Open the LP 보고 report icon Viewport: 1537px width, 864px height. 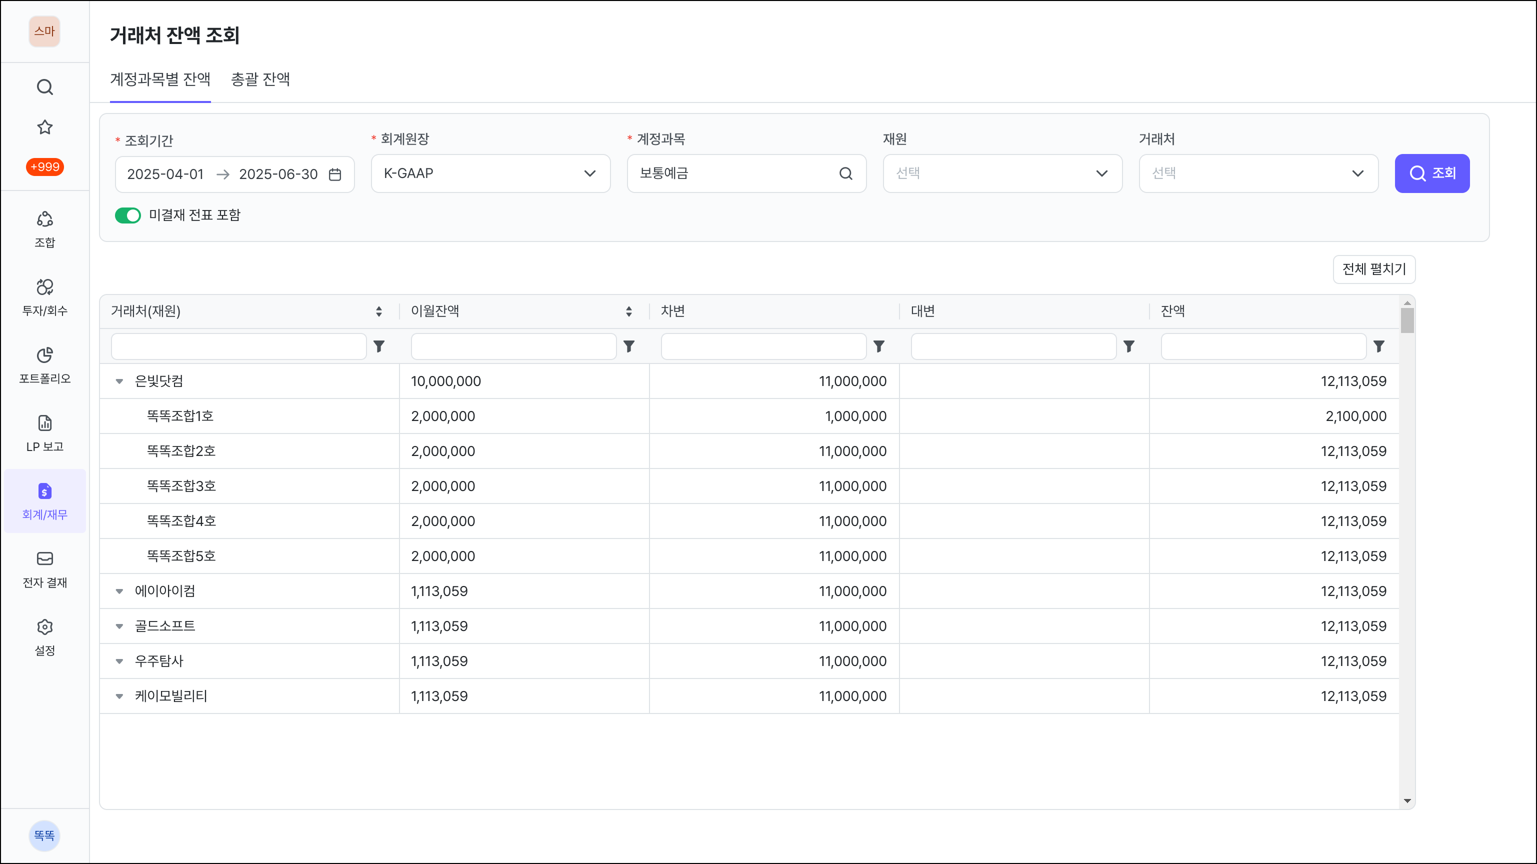point(44,423)
